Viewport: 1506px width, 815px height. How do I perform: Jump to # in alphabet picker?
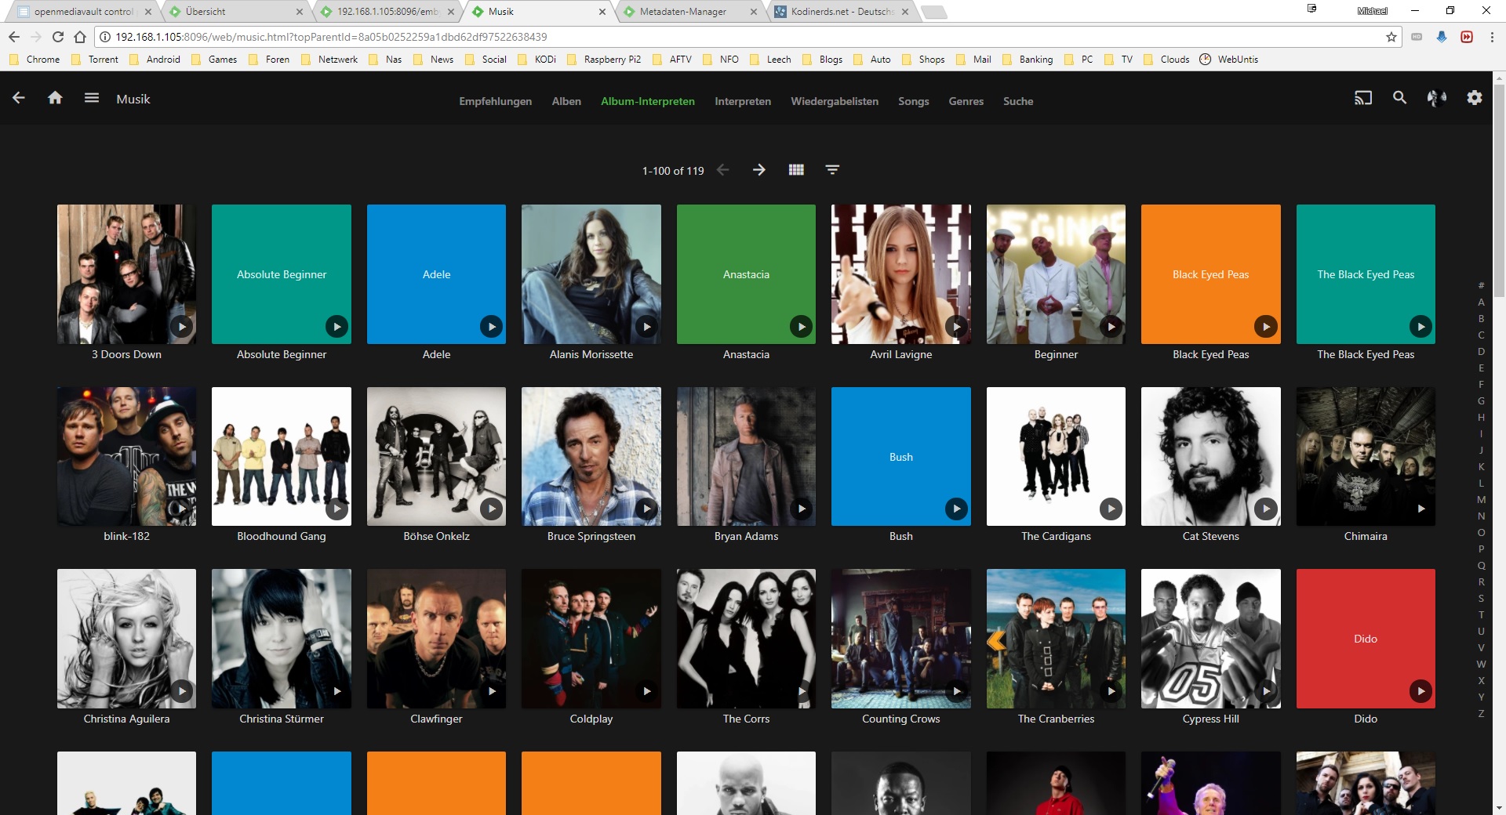point(1481,285)
